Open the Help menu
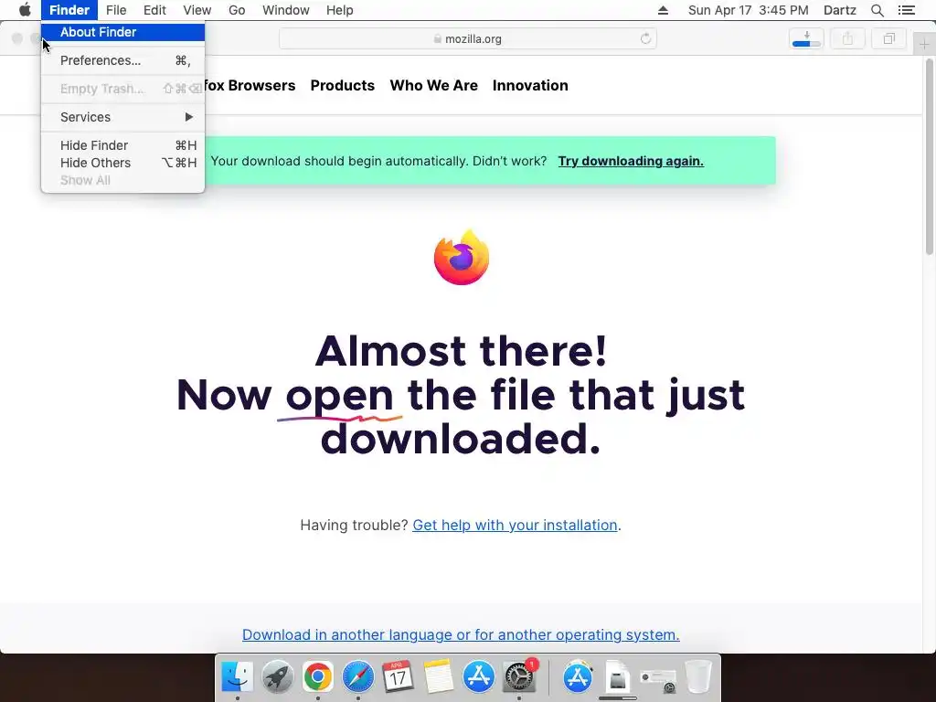Screen dimensions: 936x702 [x=340, y=10]
